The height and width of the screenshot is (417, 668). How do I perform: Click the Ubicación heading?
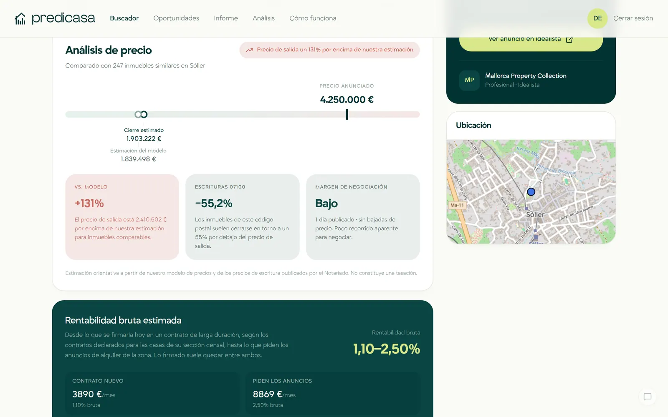(x=473, y=125)
